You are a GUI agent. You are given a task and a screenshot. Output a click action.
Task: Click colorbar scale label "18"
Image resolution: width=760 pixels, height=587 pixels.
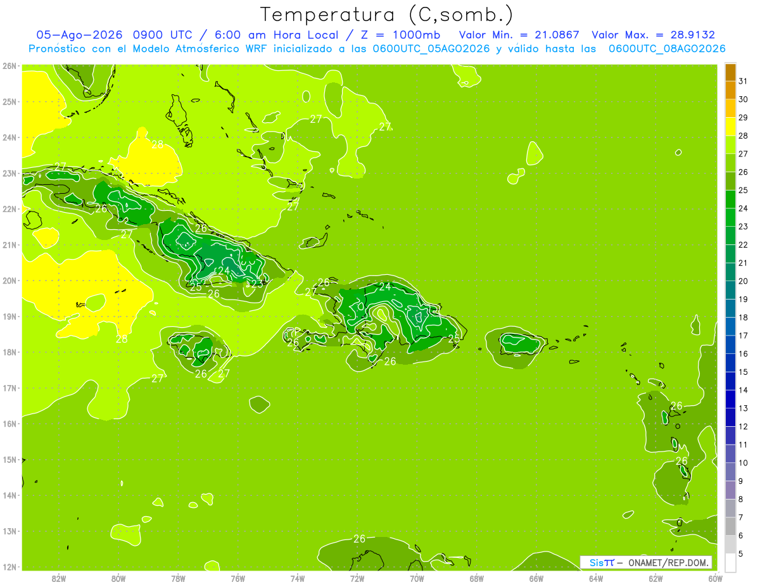coord(743,317)
